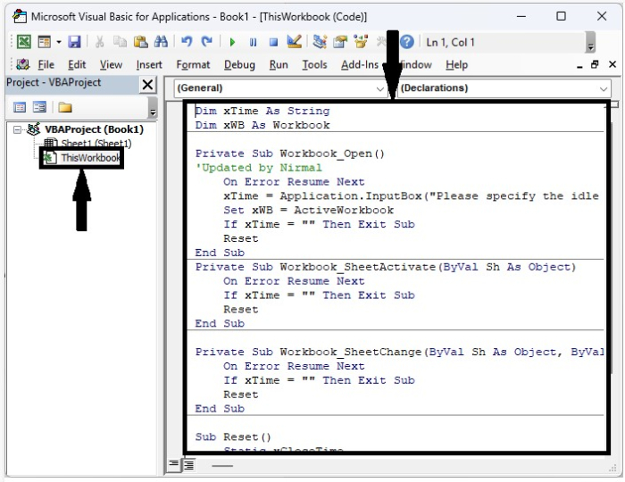This screenshot has height=482, width=625.
Task: Click the Copy icon in the toolbar
Action: (120, 42)
